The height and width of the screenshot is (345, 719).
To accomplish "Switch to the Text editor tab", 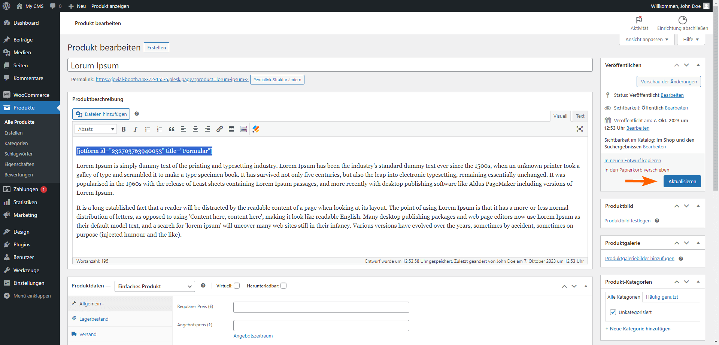I will pos(580,116).
